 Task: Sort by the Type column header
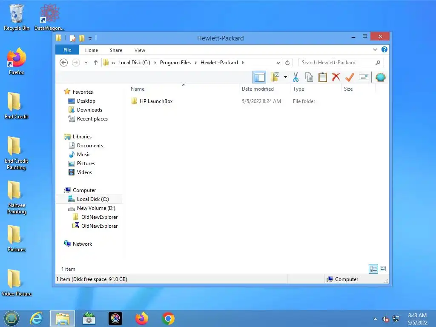[298, 89]
